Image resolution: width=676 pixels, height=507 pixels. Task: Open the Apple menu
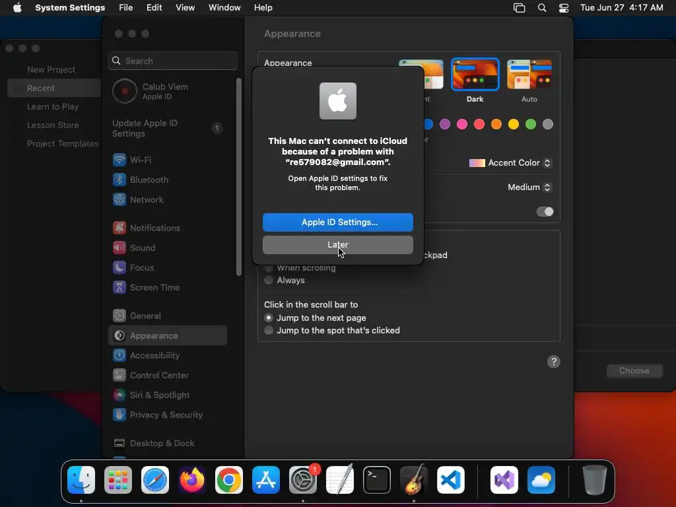(17, 8)
